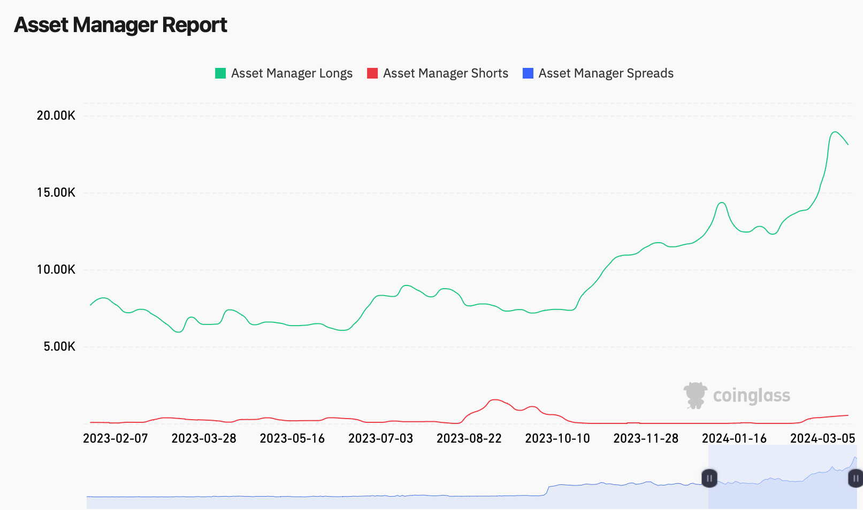
Task: Toggle the Asset Manager Spreads legend
Action: click(x=598, y=73)
